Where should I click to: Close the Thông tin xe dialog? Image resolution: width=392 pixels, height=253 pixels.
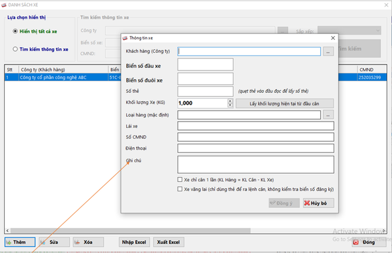333,38
